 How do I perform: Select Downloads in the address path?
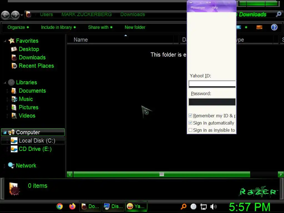click(x=133, y=14)
